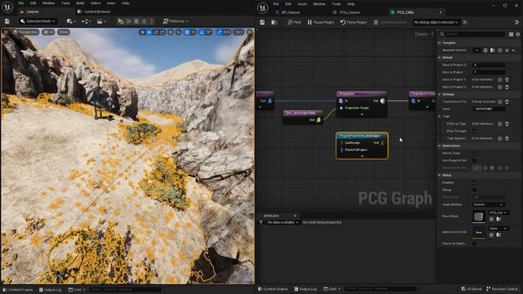Open the Platforms dropdown
Viewport: 523px width, 294px height.
[176, 21]
